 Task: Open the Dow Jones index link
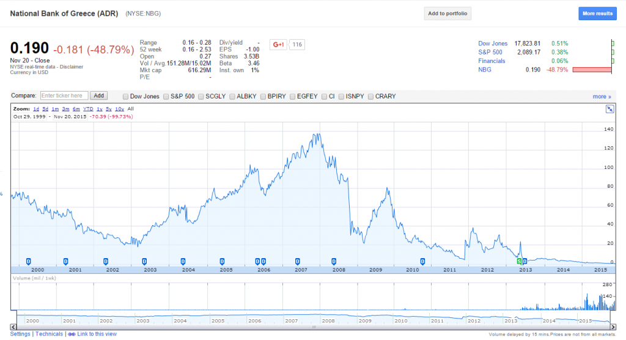coord(493,43)
